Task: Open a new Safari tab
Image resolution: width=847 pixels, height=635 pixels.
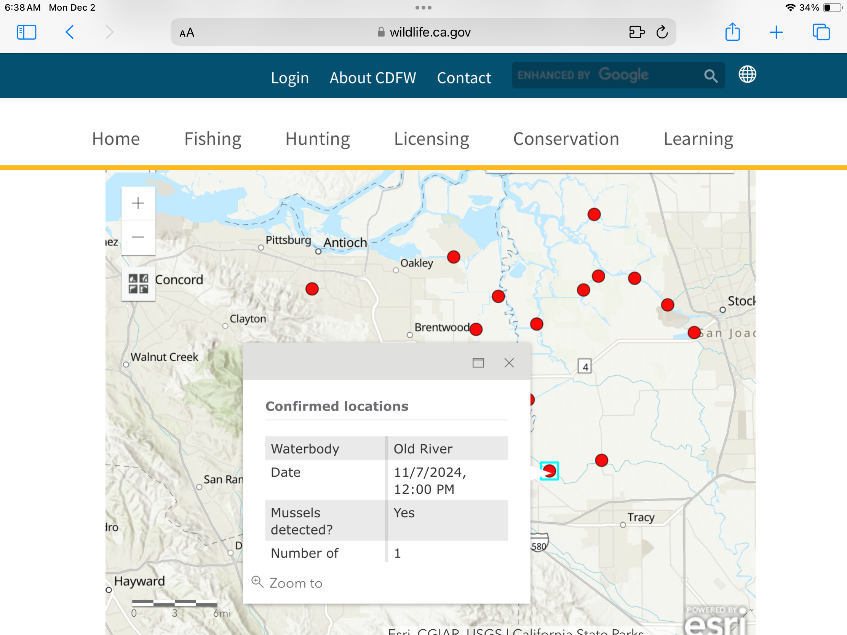Action: tap(776, 32)
